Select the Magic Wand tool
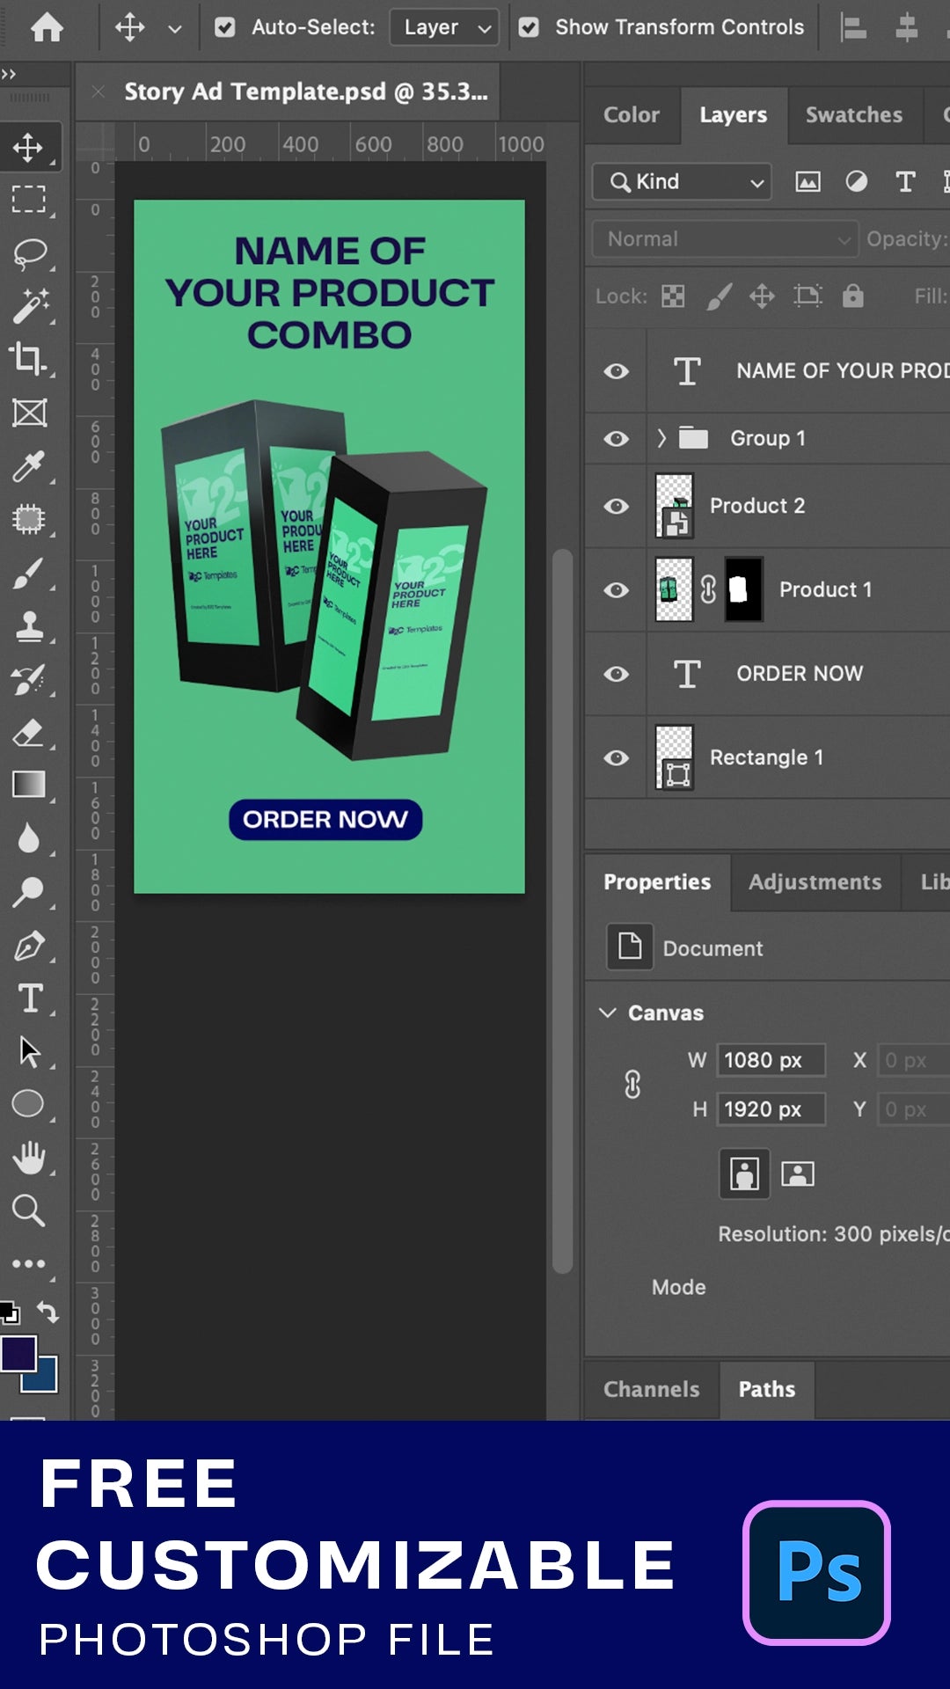Viewport: 950px width, 1689px height. tap(29, 306)
